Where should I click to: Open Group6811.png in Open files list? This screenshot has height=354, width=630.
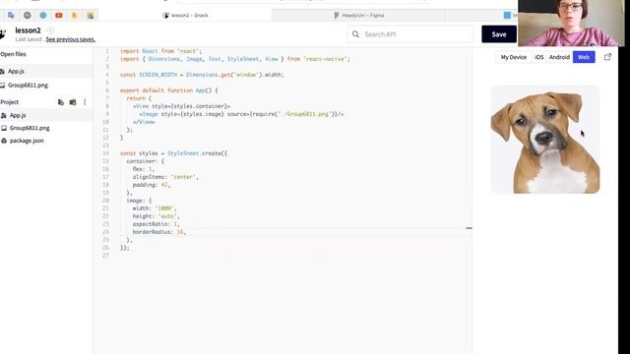click(28, 86)
